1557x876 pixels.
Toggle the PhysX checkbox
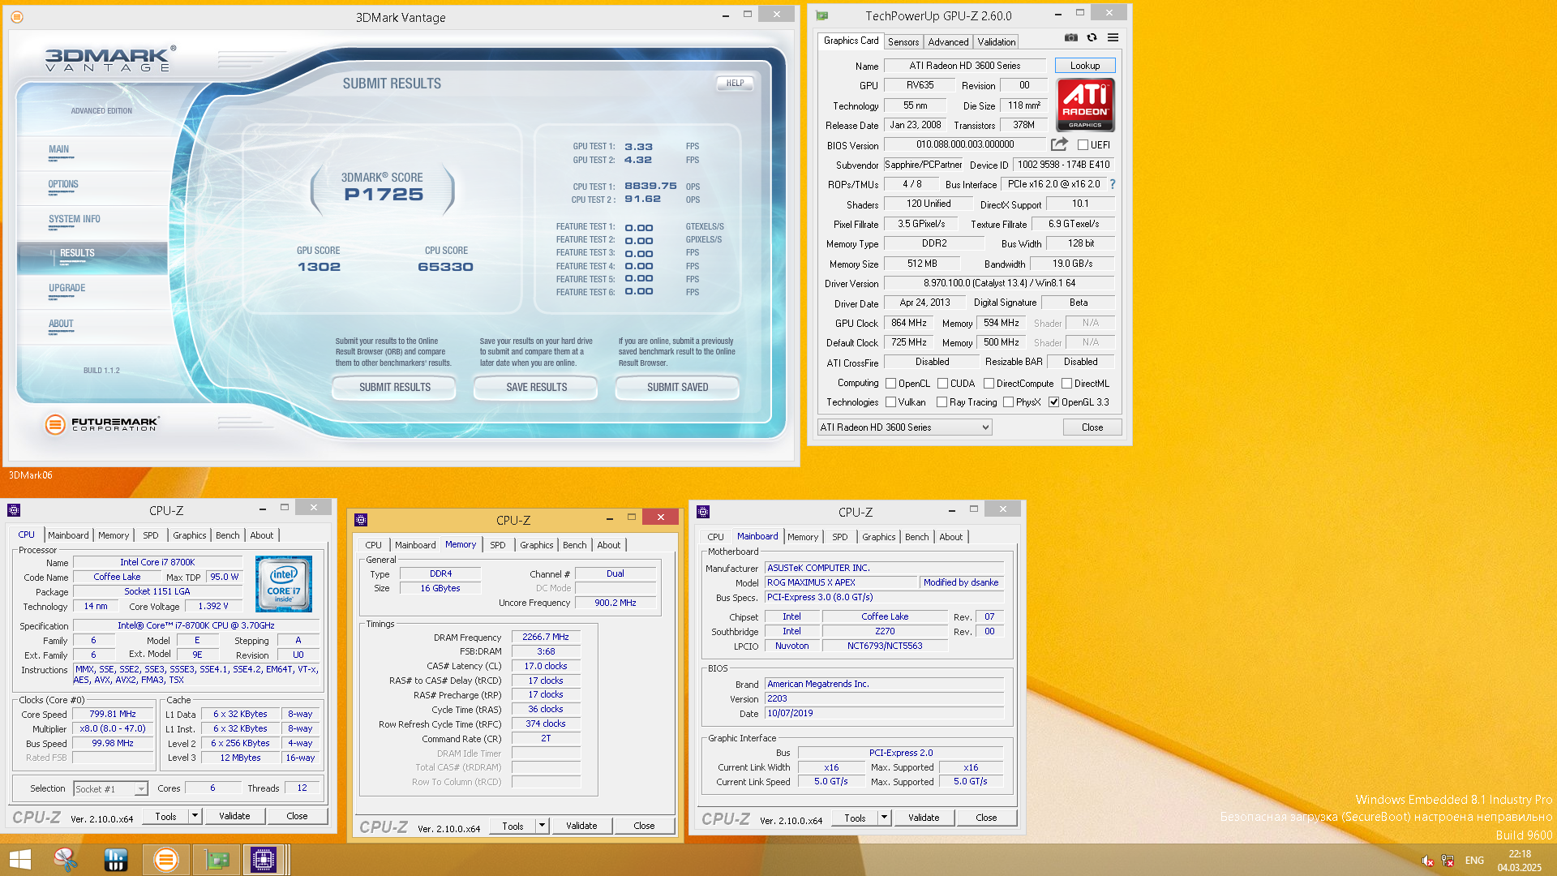pos(1008,402)
